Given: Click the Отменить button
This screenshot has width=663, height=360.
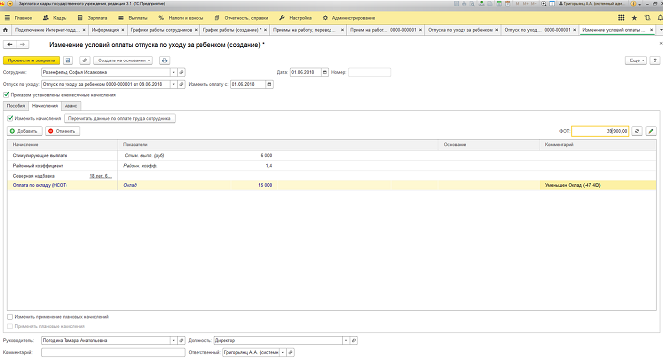Looking at the screenshot, I should click(63, 131).
